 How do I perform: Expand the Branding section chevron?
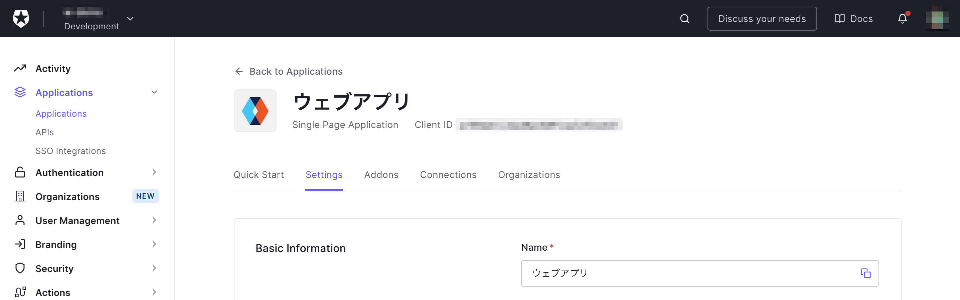[x=154, y=244]
